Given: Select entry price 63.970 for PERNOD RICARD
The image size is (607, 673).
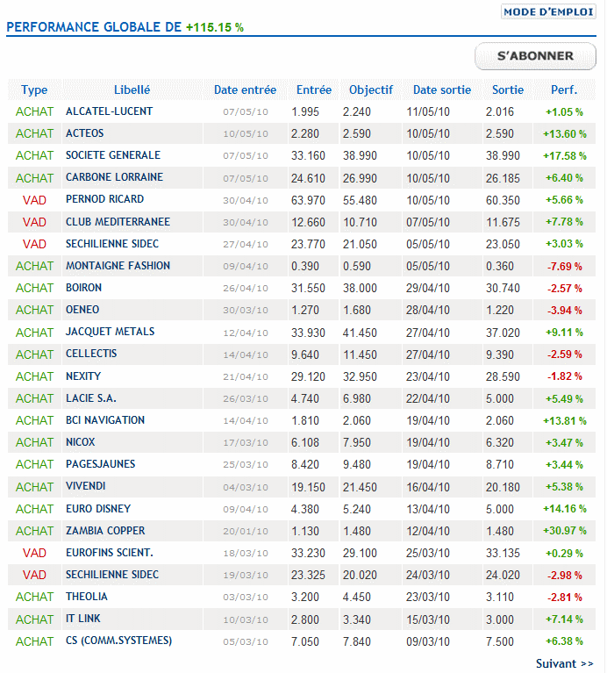Looking at the screenshot, I should (308, 200).
